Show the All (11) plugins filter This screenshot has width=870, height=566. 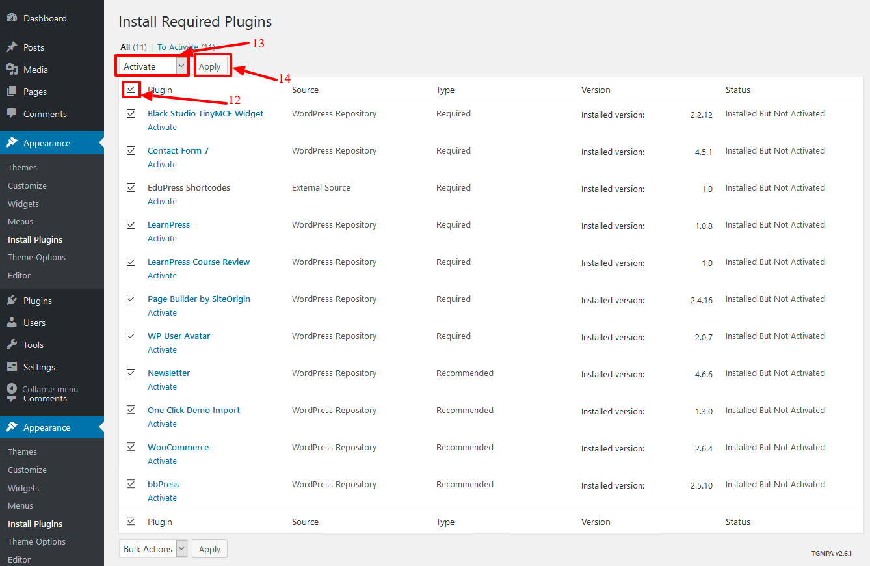tap(133, 47)
